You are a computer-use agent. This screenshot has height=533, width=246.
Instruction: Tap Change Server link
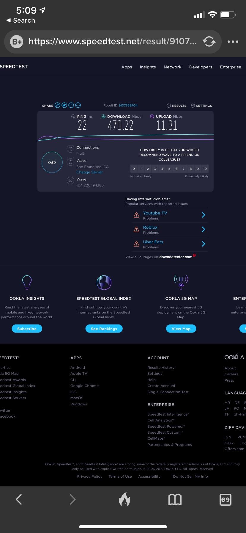point(90,172)
